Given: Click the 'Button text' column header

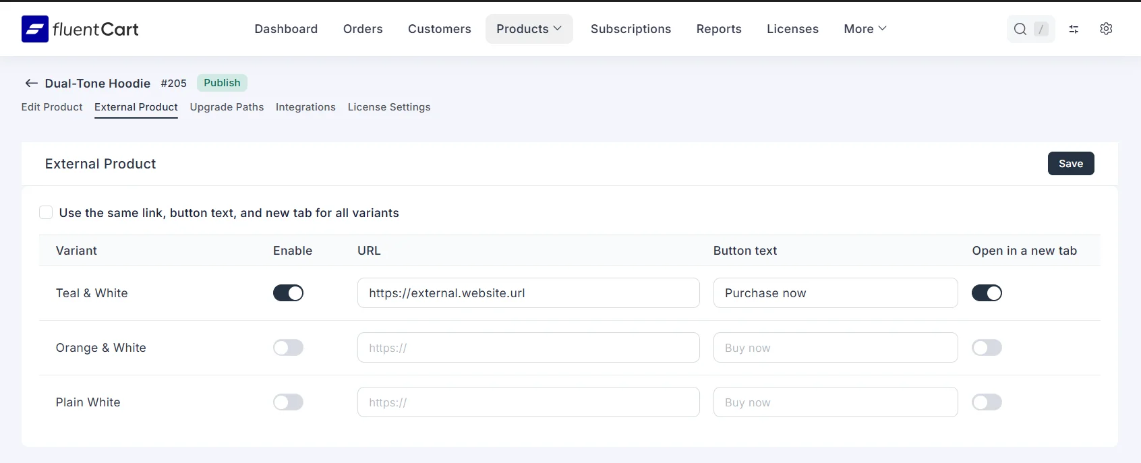Looking at the screenshot, I should pos(745,251).
